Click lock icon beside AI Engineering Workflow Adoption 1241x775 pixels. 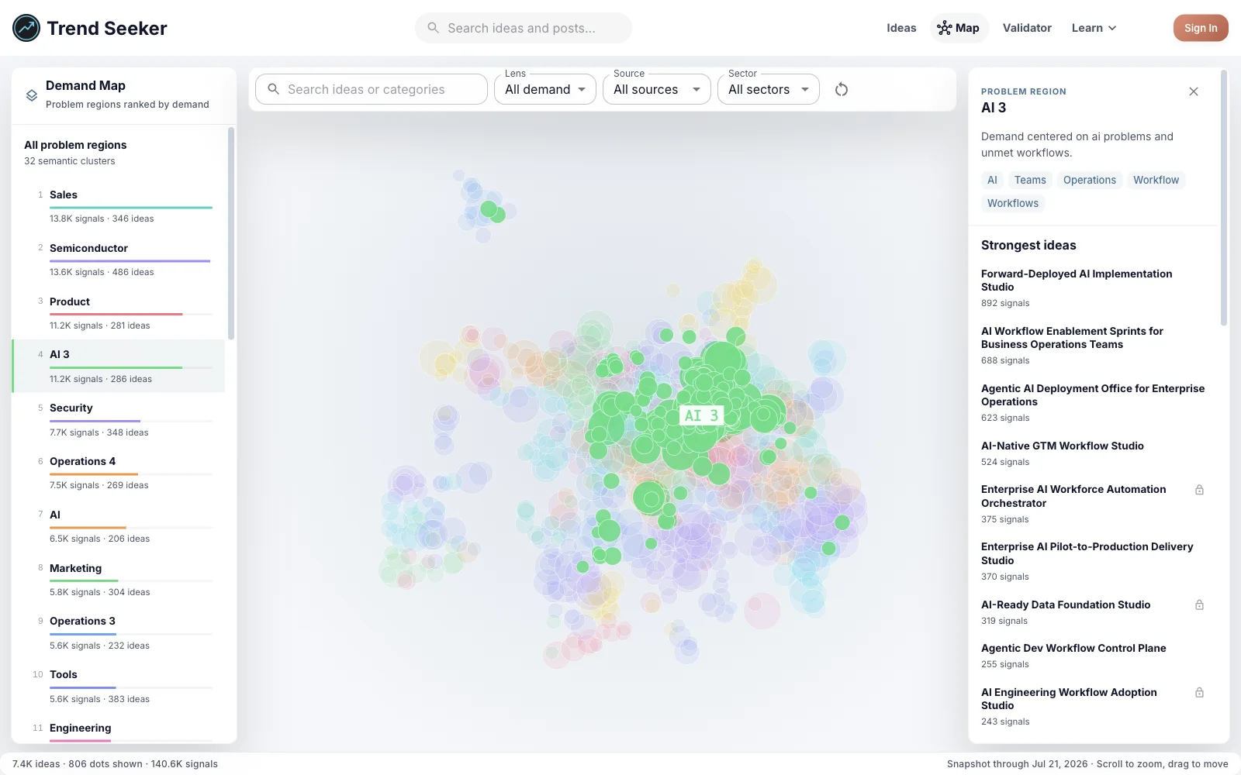tap(1199, 692)
